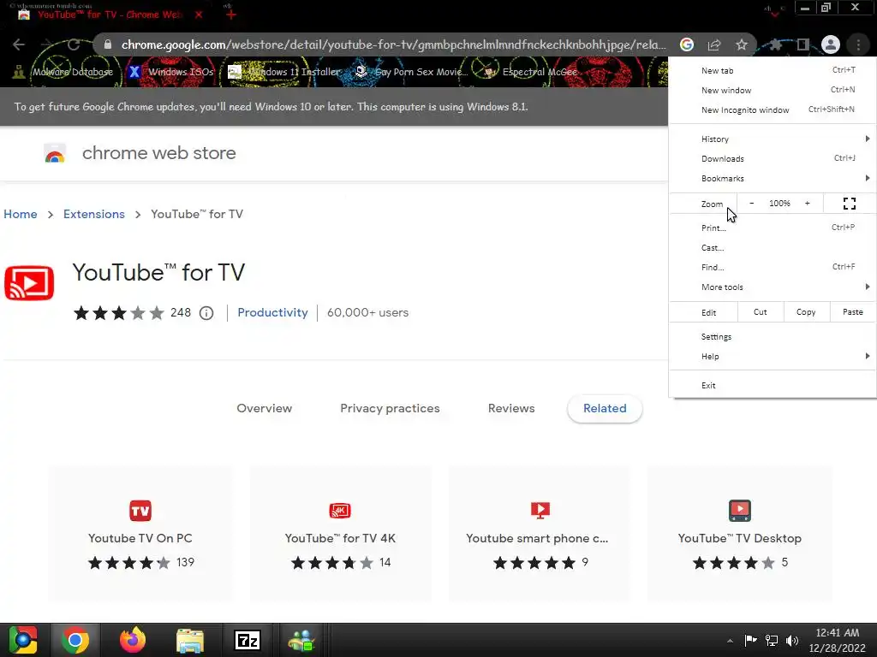
Task: Click fullscreen icon in Zoom row
Action: point(850,204)
